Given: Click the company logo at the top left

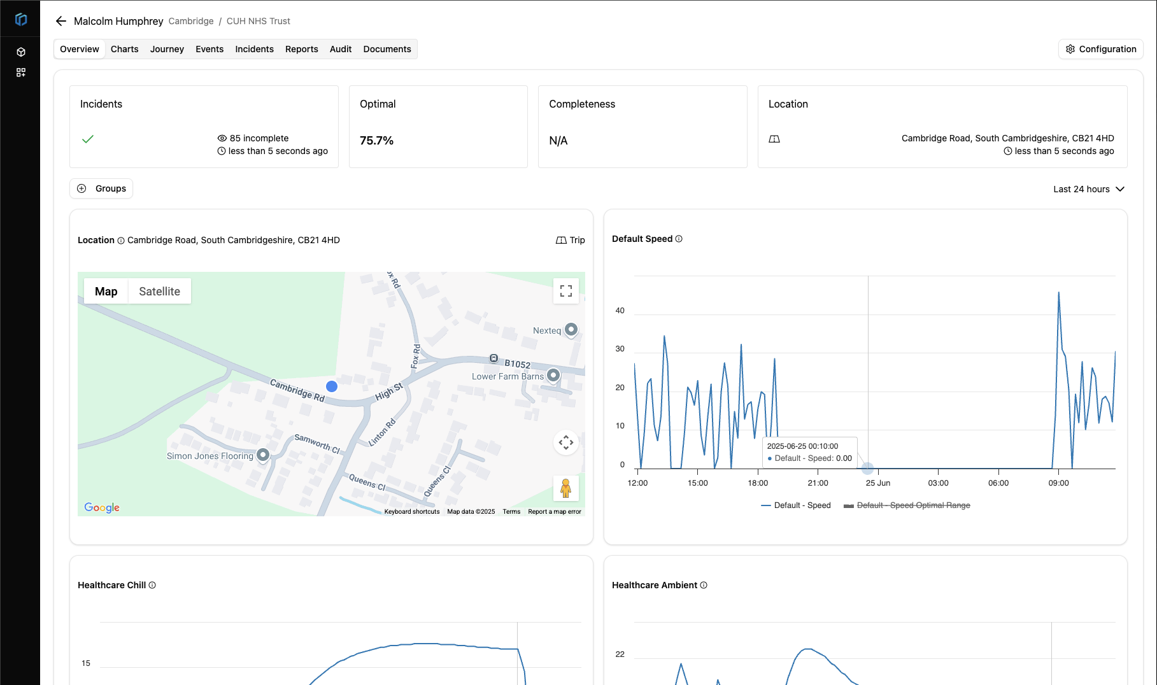Looking at the screenshot, I should pyautogui.click(x=20, y=19).
